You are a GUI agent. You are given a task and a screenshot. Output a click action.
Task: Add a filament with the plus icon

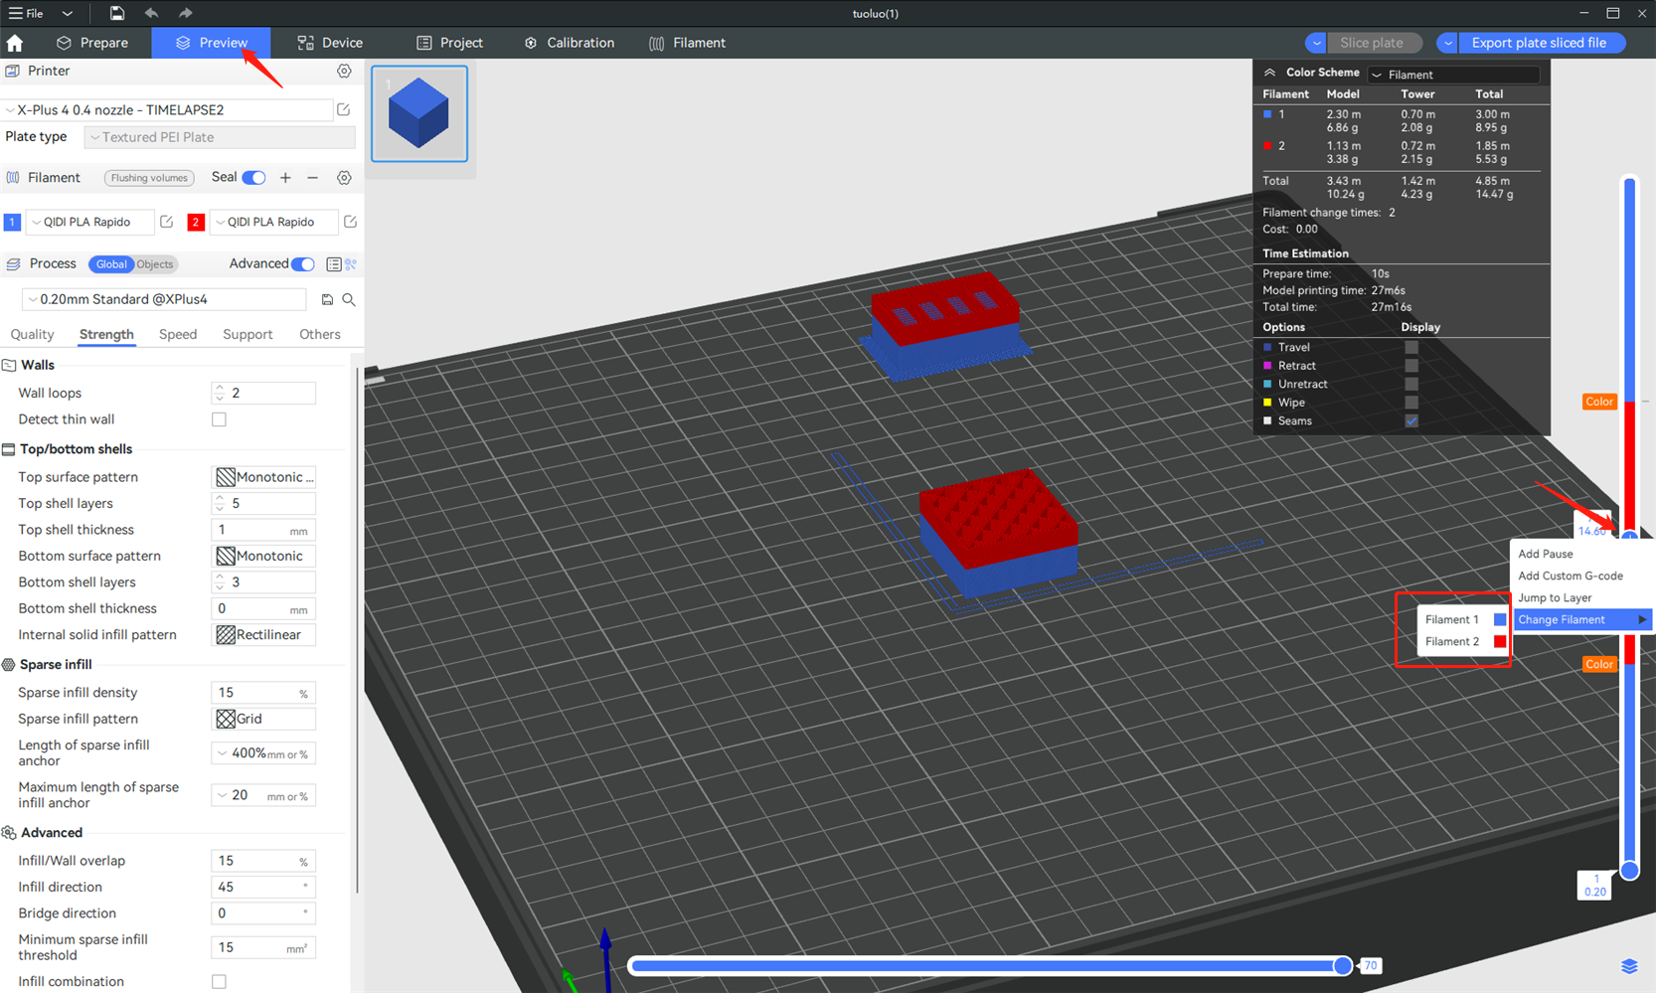click(x=285, y=177)
